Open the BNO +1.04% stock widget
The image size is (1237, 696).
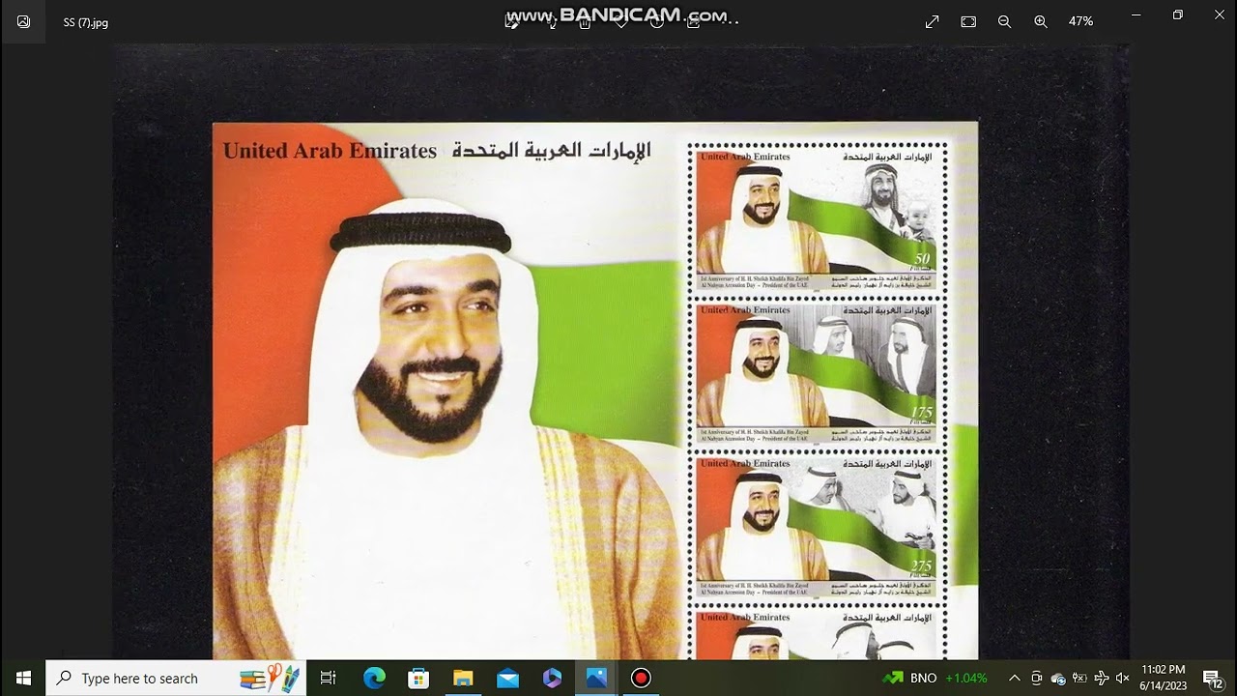[x=934, y=678]
